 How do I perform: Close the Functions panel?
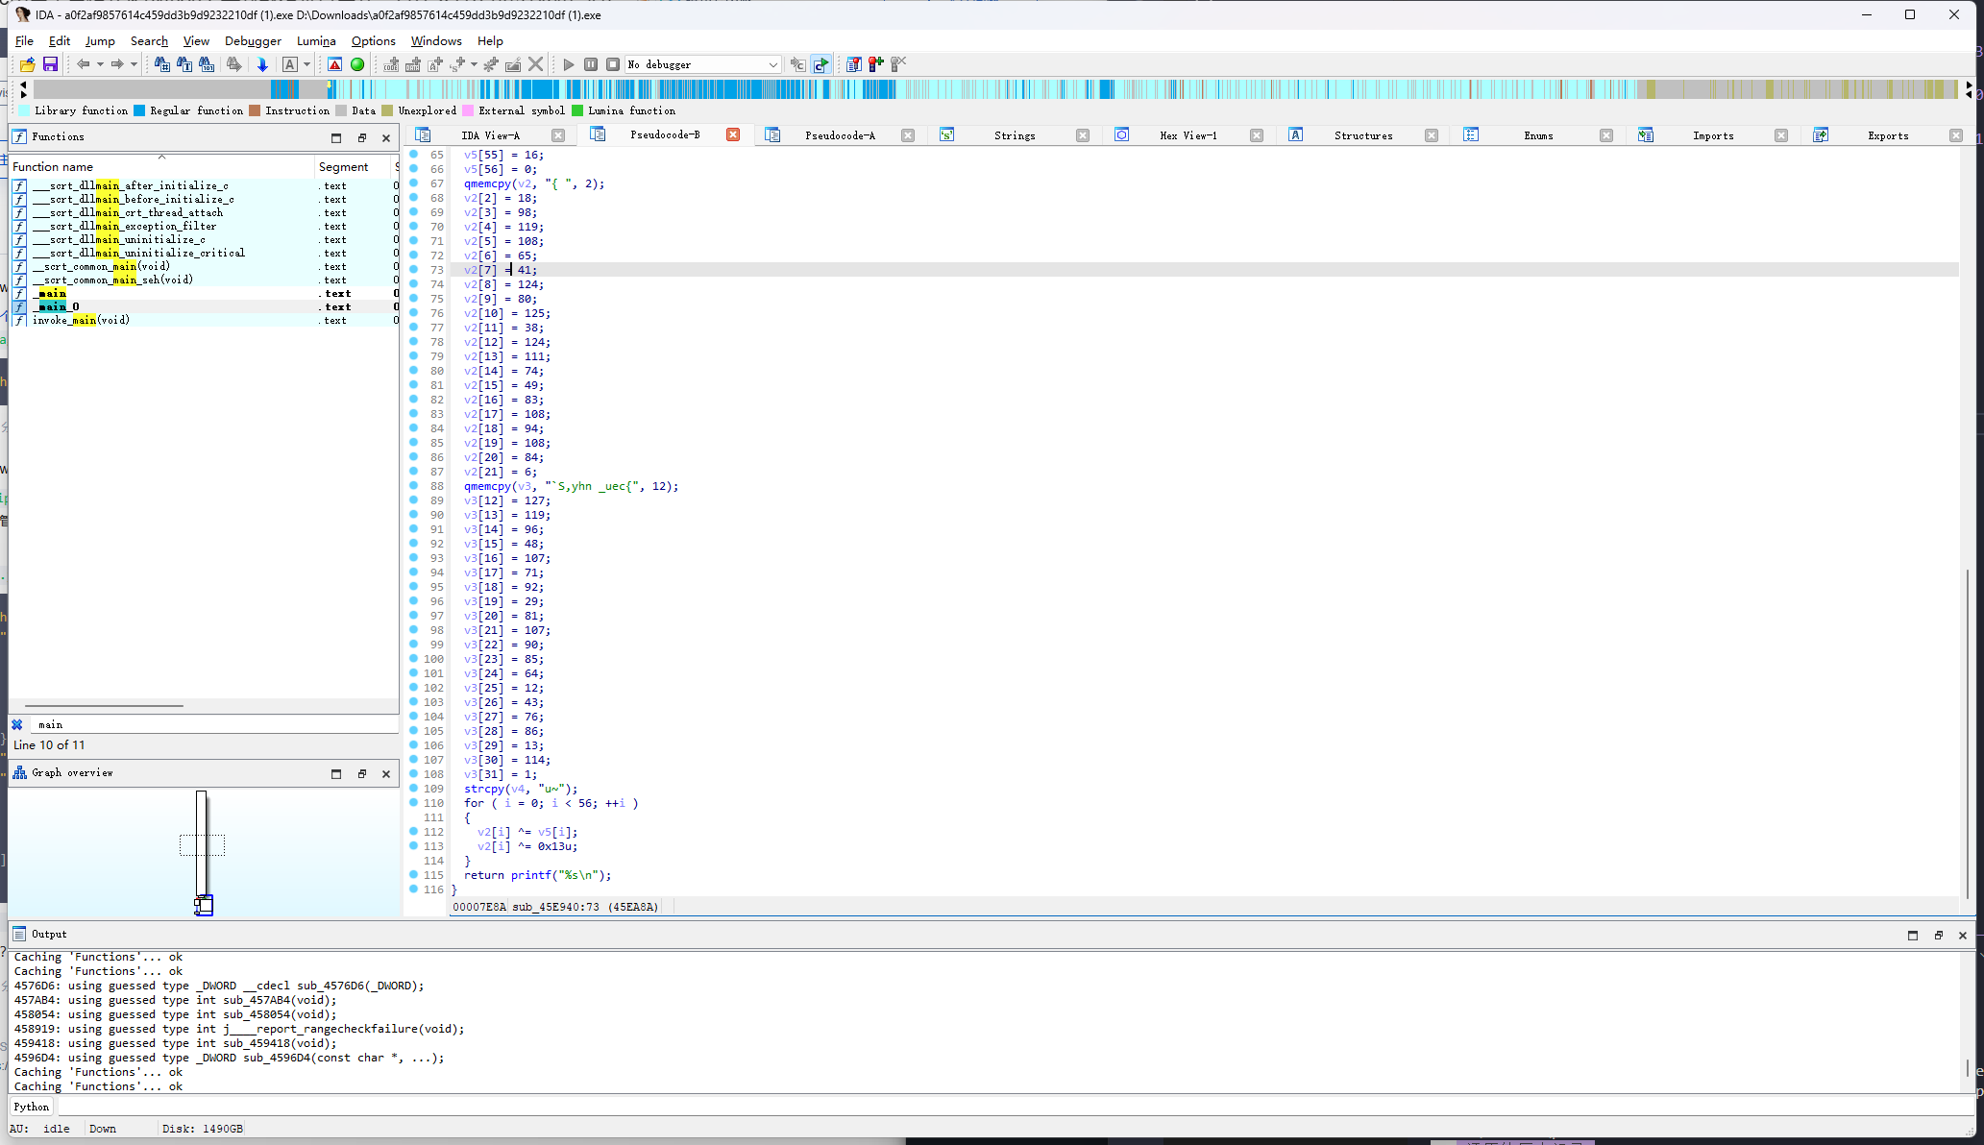point(386,137)
